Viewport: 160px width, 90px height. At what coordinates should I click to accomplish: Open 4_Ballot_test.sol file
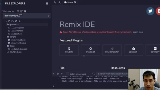point(19,49)
